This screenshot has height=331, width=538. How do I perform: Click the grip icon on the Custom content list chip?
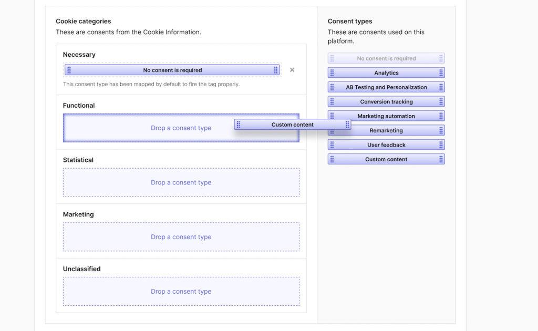(332, 159)
